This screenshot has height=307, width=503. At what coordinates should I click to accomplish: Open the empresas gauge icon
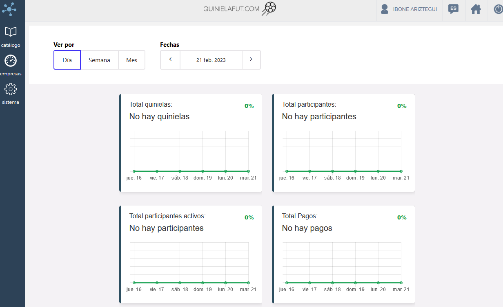point(11,61)
